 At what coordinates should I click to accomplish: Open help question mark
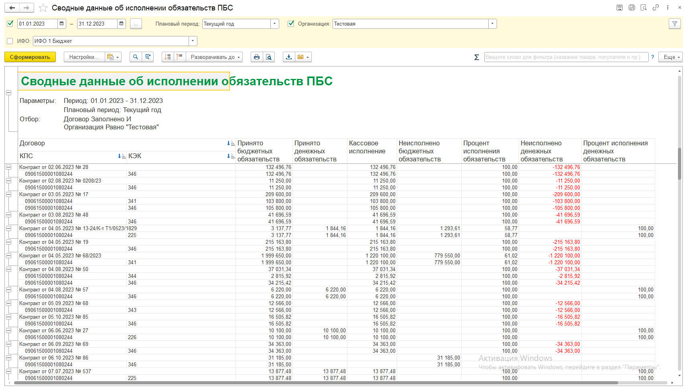pos(653,57)
